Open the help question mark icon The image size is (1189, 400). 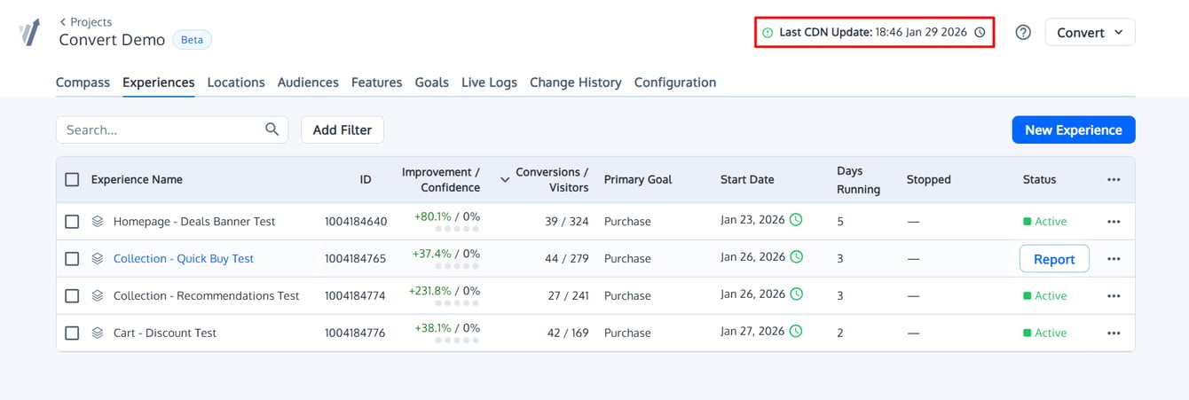pos(1023,32)
